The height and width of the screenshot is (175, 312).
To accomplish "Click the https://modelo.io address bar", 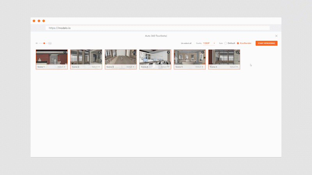I will pos(158,28).
